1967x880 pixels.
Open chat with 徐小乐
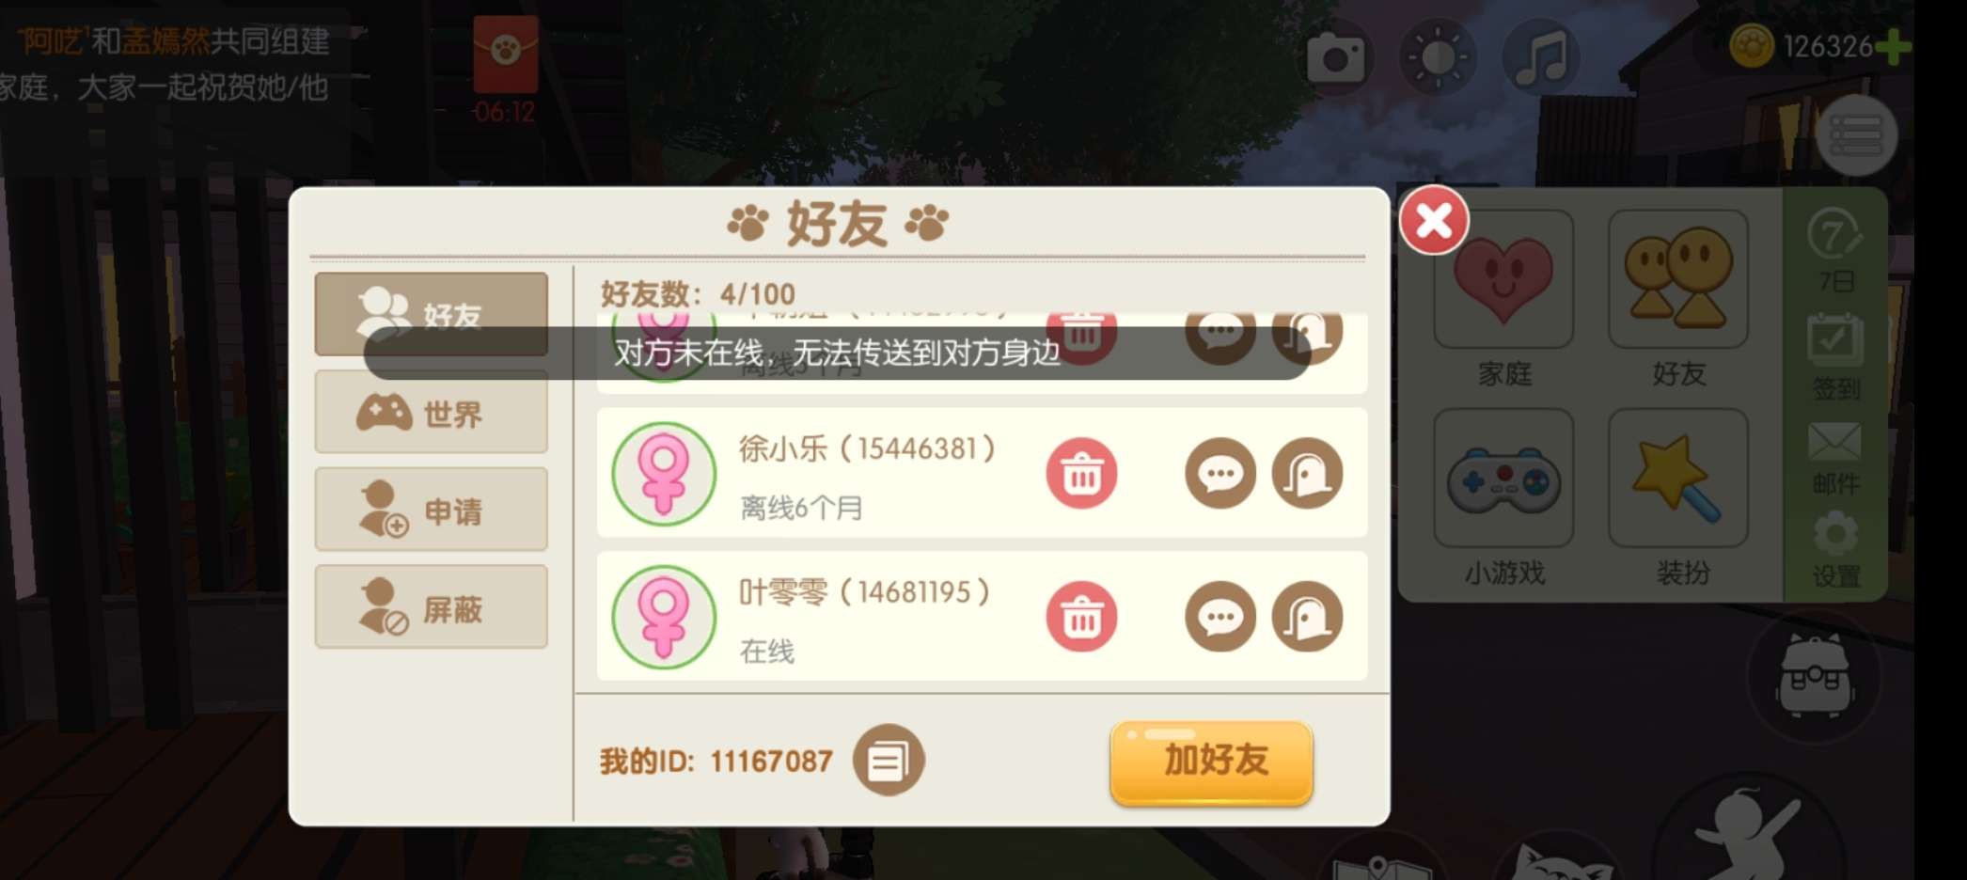[x=1220, y=474]
